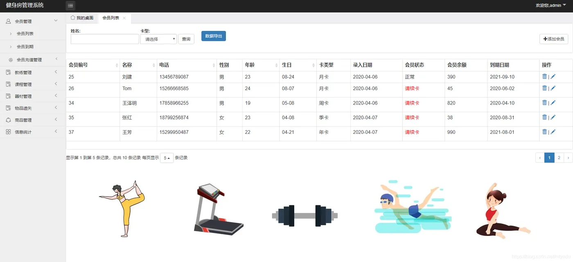Click the 数据导出 export button

click(x=214, y=36)
